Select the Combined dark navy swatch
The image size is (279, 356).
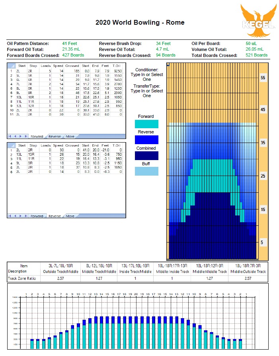pyautogui.click(x=146, y=155)
